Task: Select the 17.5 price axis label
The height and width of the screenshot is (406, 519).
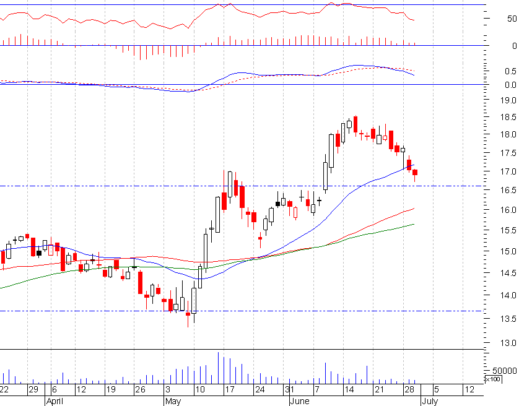Action: pos(508,153)
